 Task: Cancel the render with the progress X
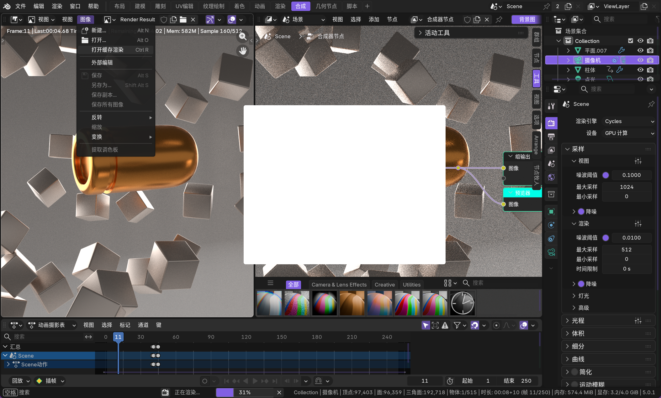pyautogui.click(x=279, y=392)
